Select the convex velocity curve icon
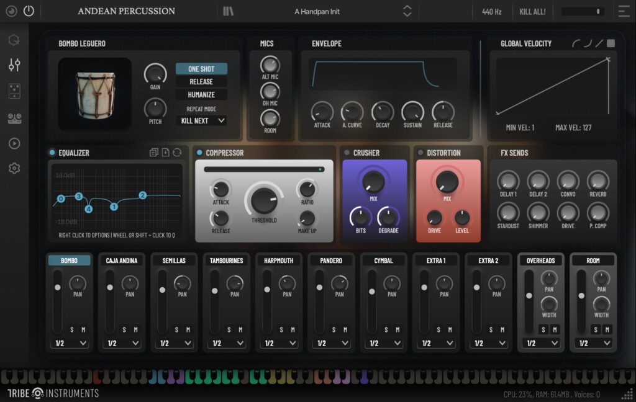This screenshot has height=402, width=636. coord(588,43)
